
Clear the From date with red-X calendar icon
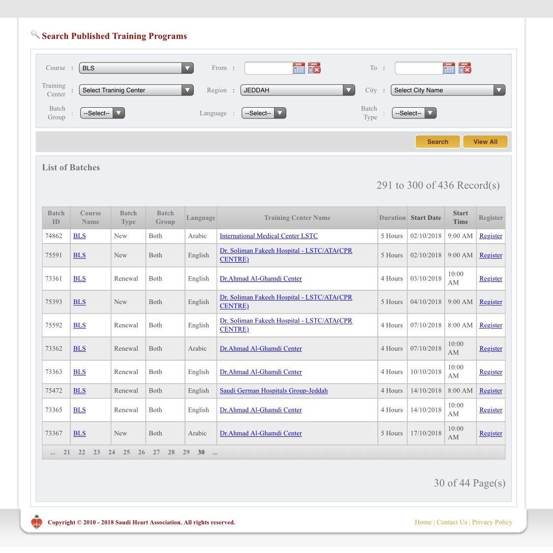(x=314, y=67)
